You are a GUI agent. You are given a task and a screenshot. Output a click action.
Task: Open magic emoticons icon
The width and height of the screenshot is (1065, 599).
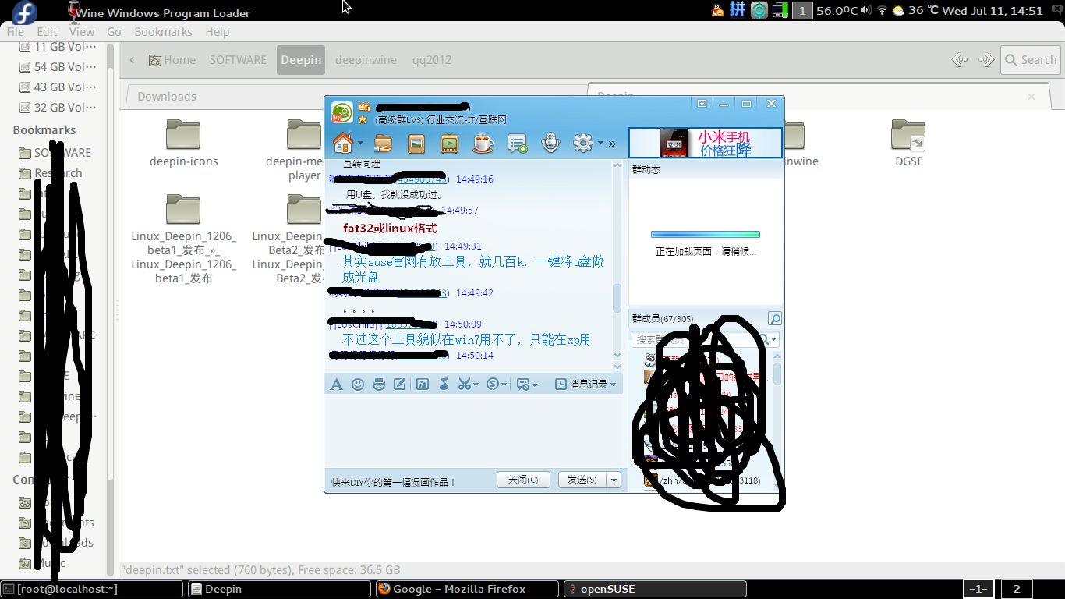pos(379,384)
